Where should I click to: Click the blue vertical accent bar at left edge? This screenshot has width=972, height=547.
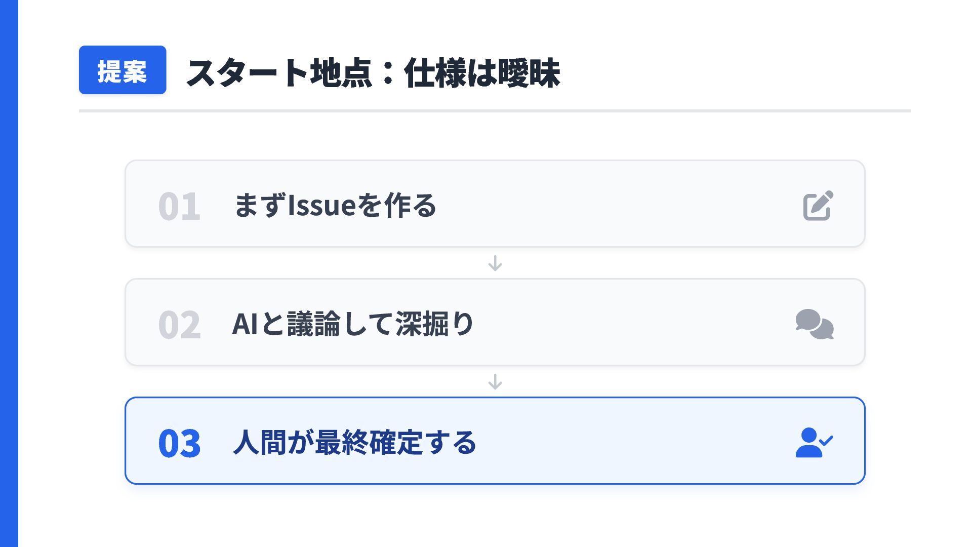(x=9, y=273)
